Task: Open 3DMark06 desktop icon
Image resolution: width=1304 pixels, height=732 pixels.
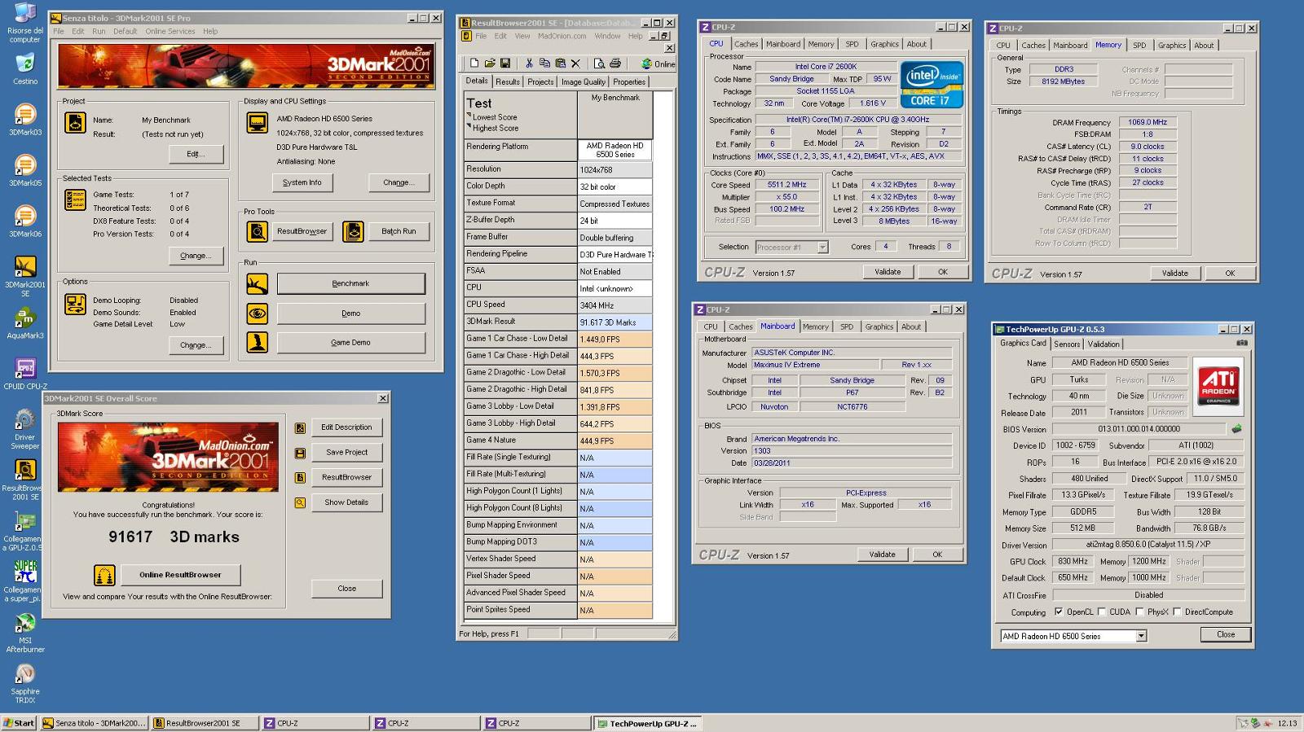Action: (x=25, y=221)
